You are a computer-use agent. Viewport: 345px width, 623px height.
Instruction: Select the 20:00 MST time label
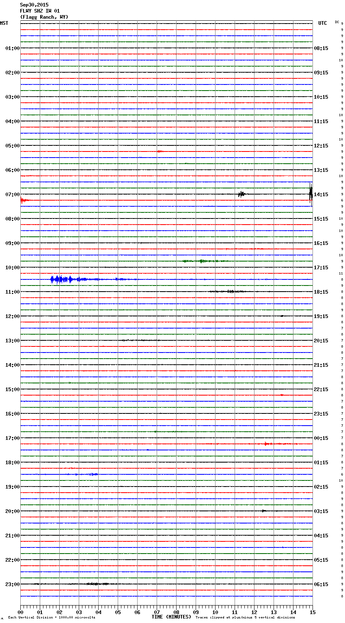pyautogui.click(x=13, y=511)
